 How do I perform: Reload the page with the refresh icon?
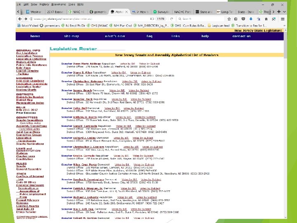(x=172, y=19)
